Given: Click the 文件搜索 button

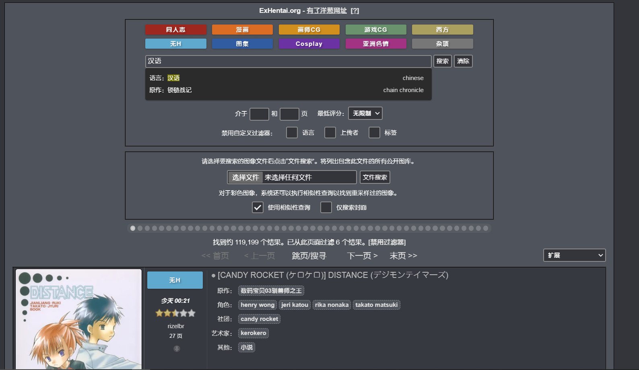Looking at the screenshot, I should [x=375, y=177].
